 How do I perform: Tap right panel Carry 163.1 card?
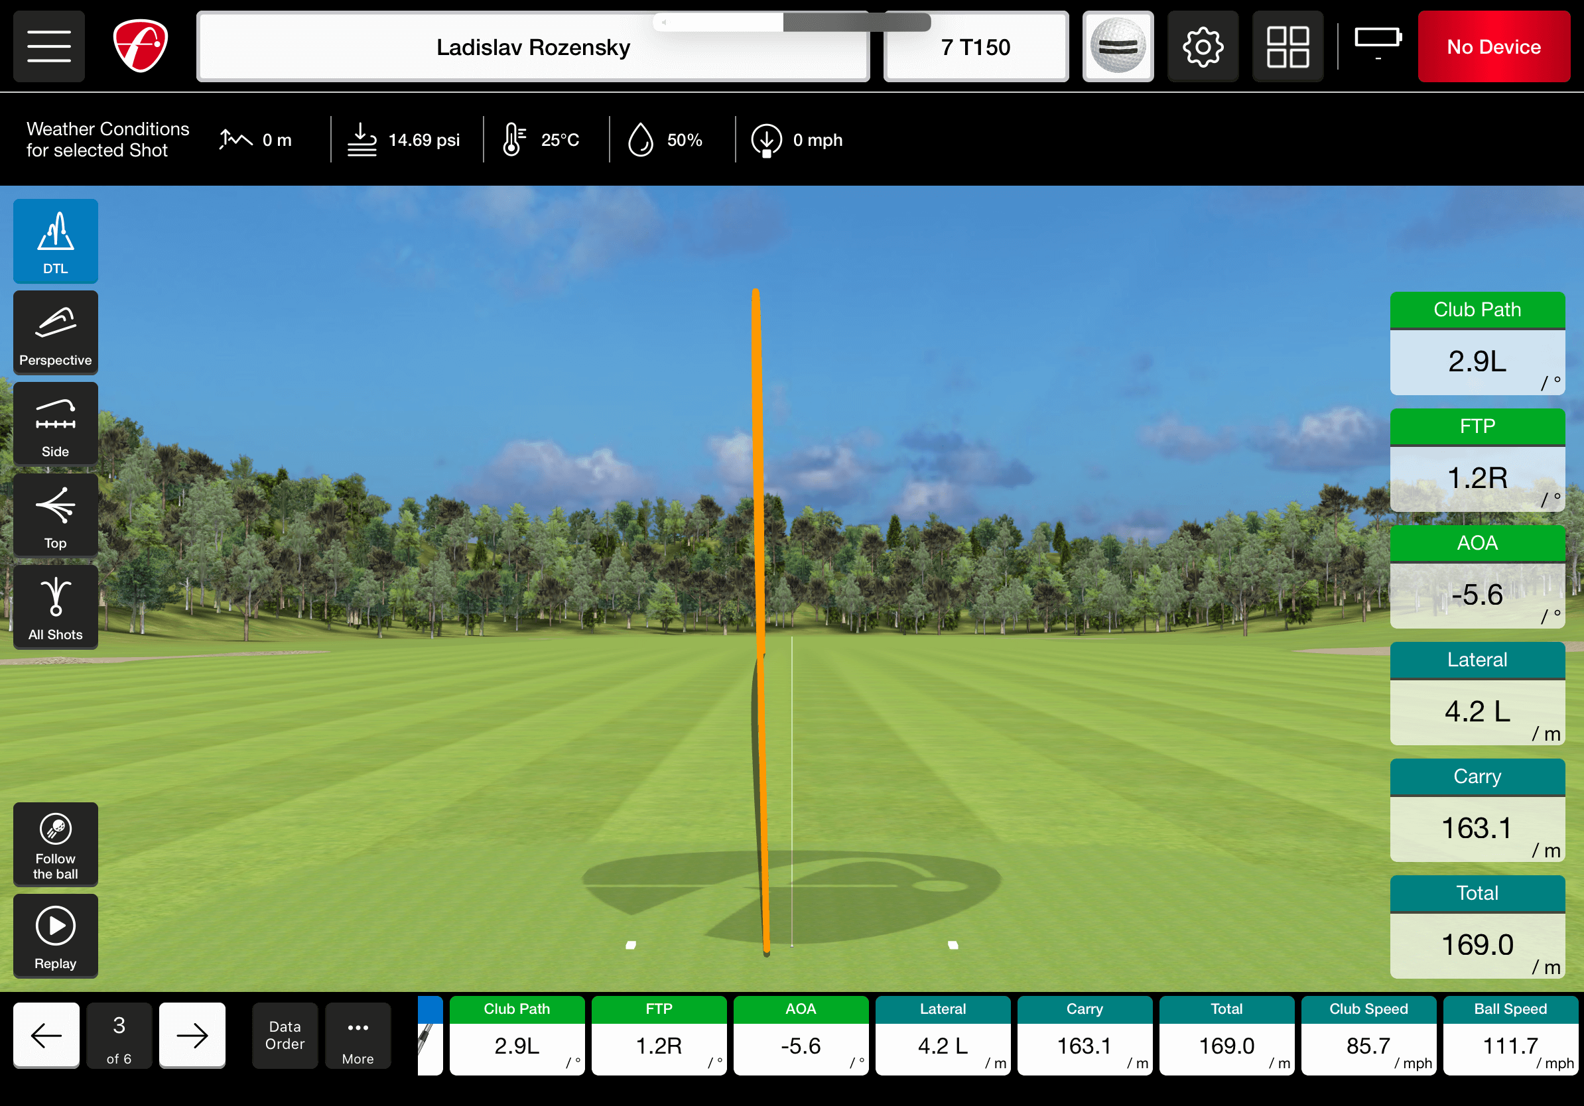1477,810
